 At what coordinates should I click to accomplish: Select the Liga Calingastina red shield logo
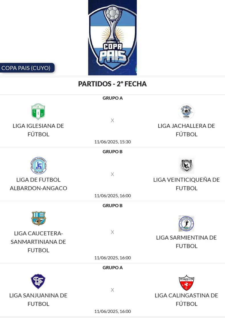[186, 283]
